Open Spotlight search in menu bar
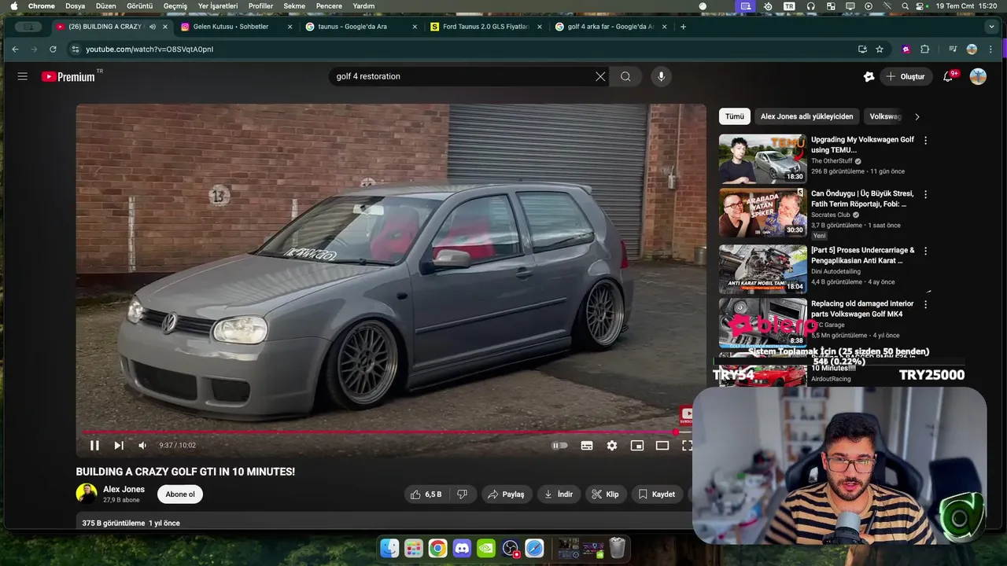Screen dimensions: 1007x566 click(906, 6)
